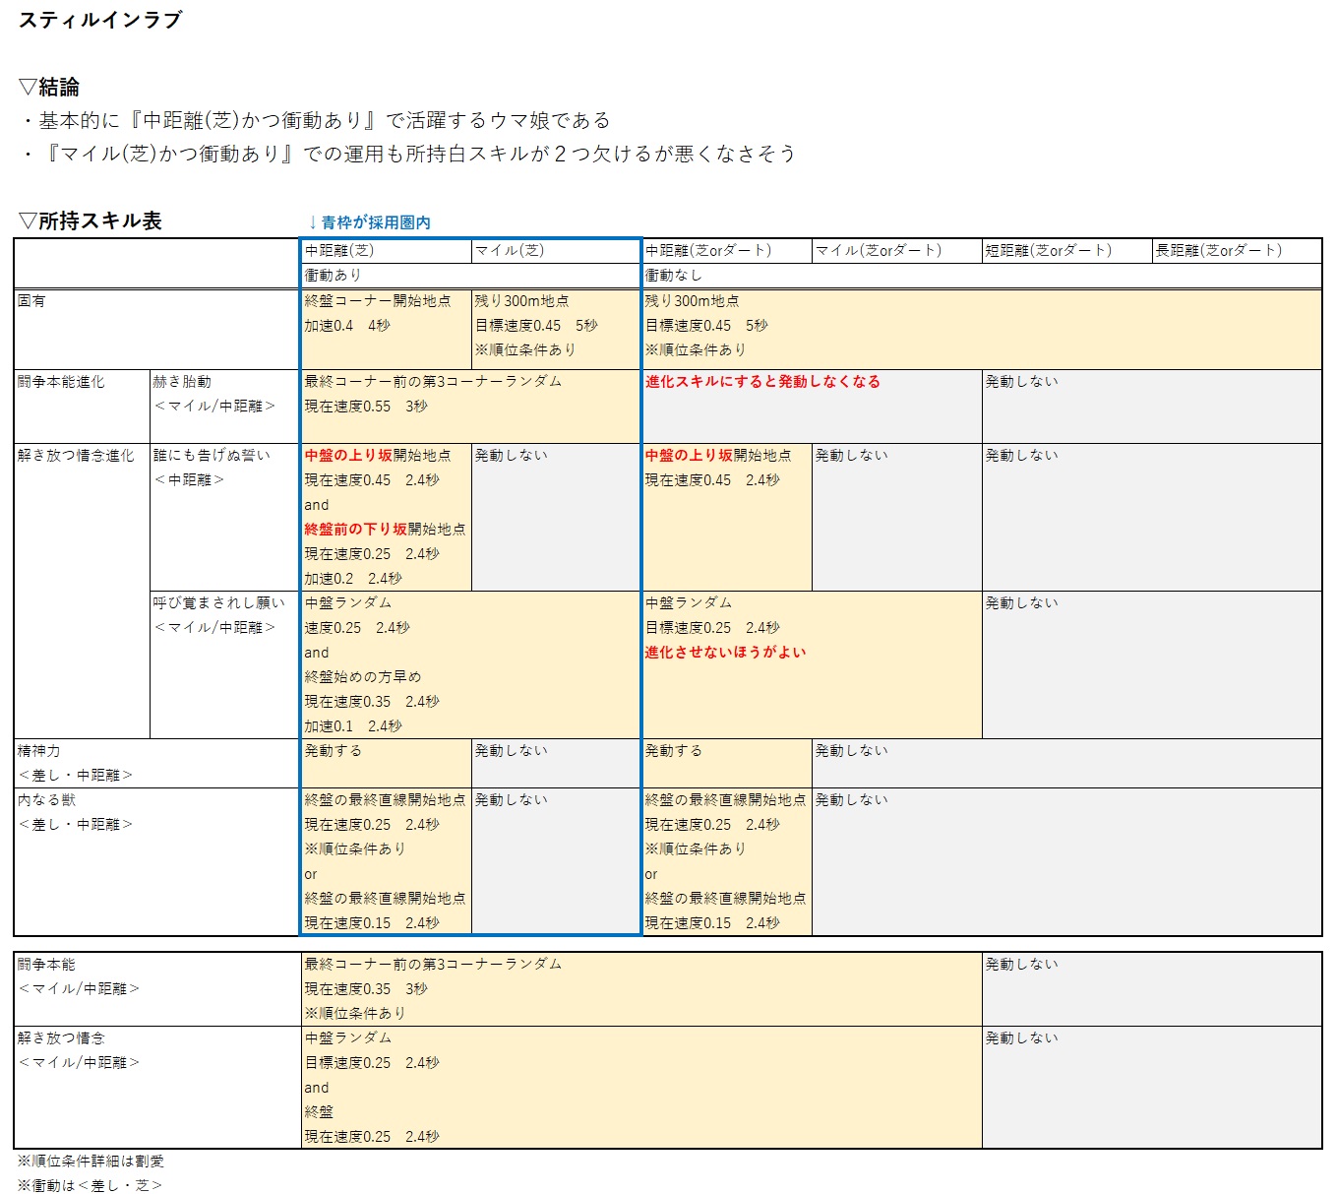Image resolution: width=1337 pixels, height=1194 pixels.
Task: Select the value 加速0.2 2.4秒
Action: pos(353,578)
